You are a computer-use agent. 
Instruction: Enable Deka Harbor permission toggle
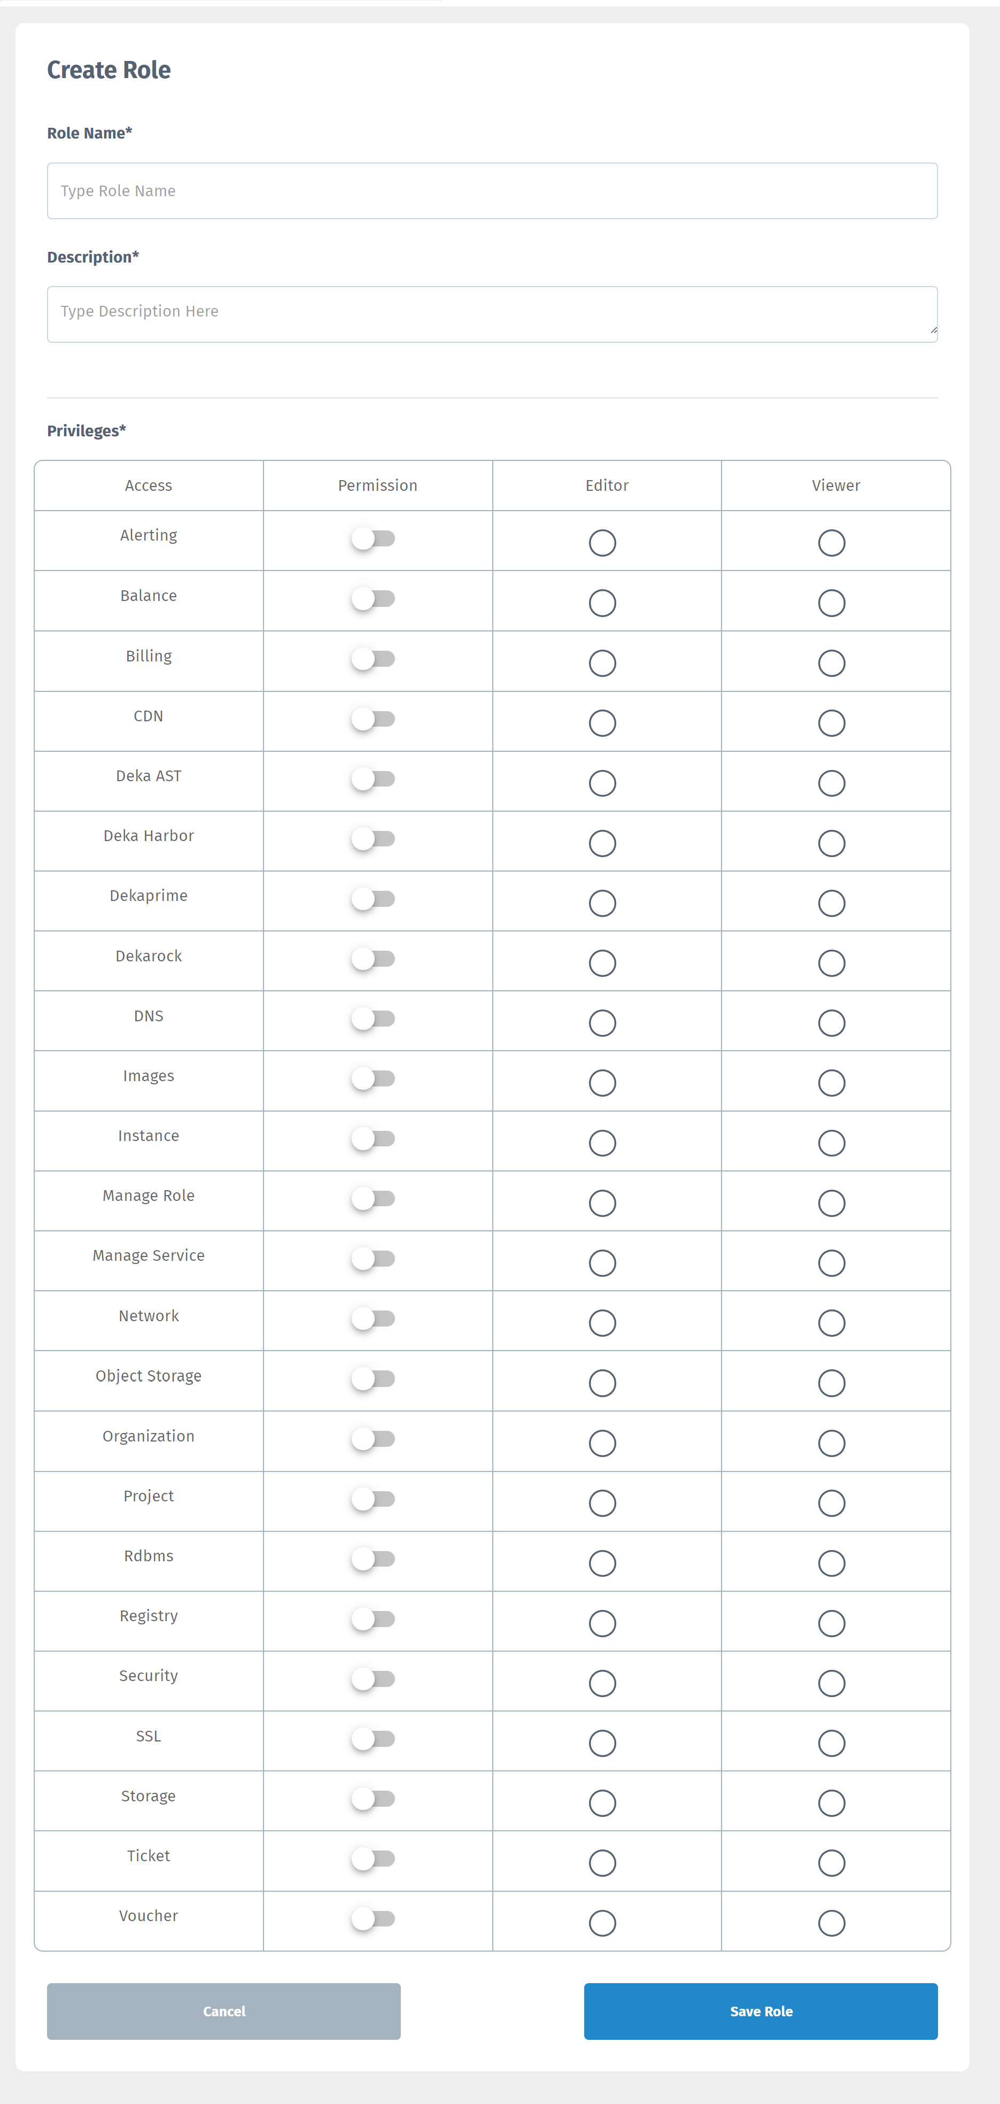point(373,839)
